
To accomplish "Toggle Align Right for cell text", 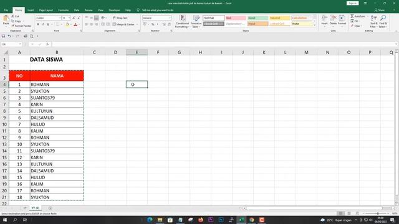I will coord(96,24).
